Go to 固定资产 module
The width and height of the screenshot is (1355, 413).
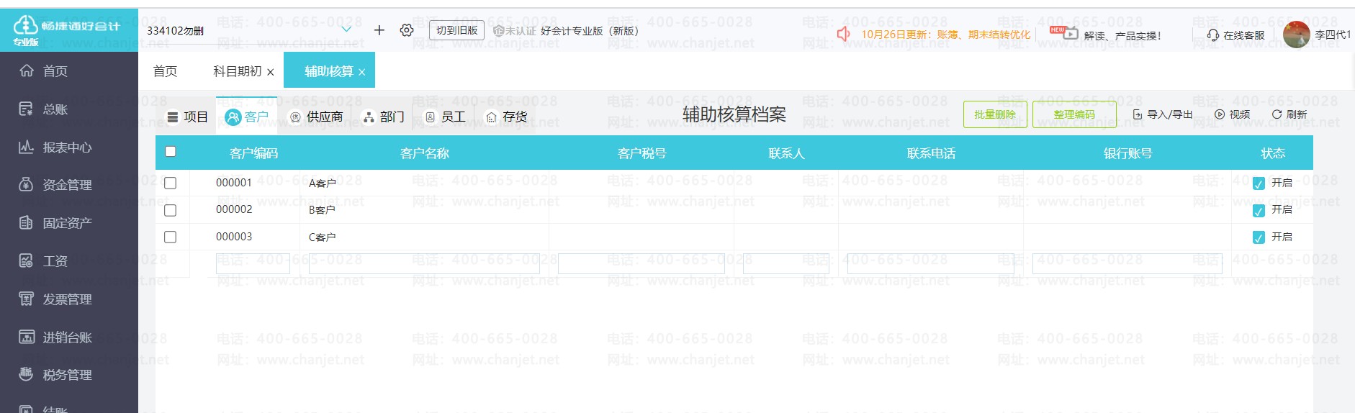point(66,223)
